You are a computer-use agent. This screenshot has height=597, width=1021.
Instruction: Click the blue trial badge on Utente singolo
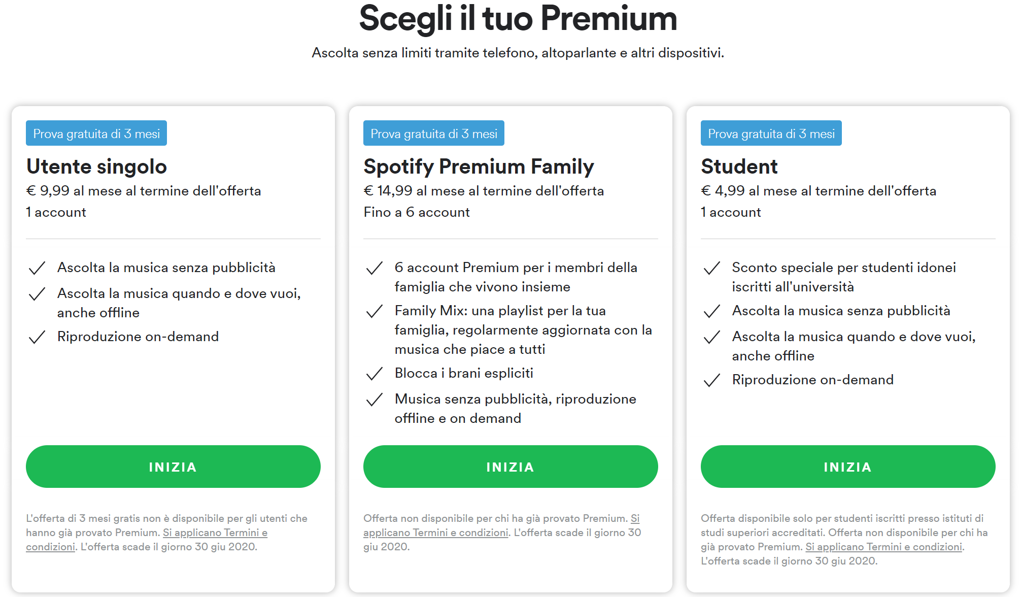(x=96, y=134)
